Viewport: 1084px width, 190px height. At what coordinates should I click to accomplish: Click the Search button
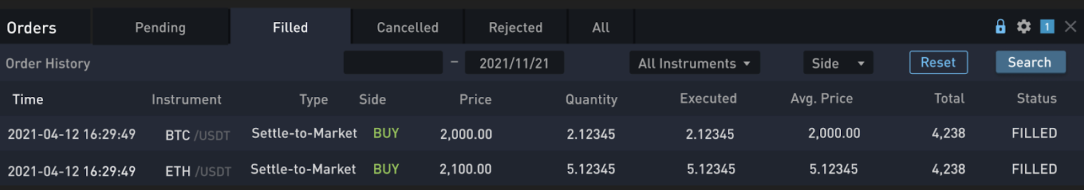coord(1031,62)
